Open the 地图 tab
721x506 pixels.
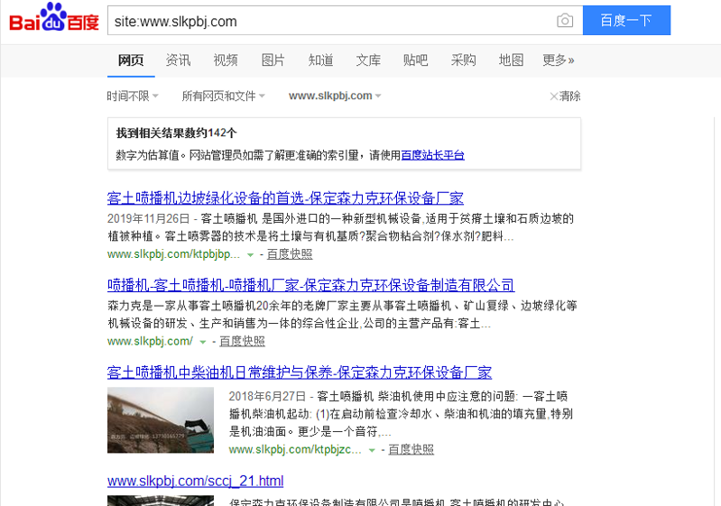pyautogui.click(x=511, y=60)
